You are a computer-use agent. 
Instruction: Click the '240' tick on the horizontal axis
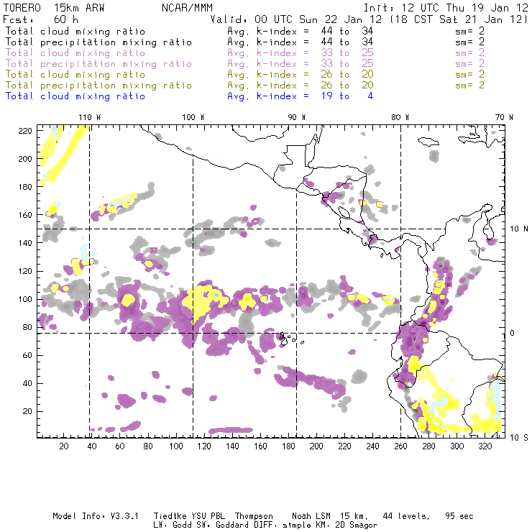click(372, 446)
